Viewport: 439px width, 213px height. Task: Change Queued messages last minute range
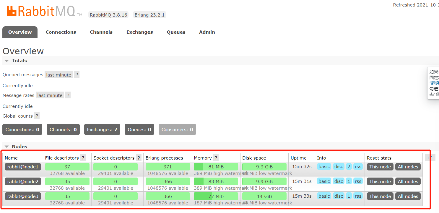coord(59,75)
